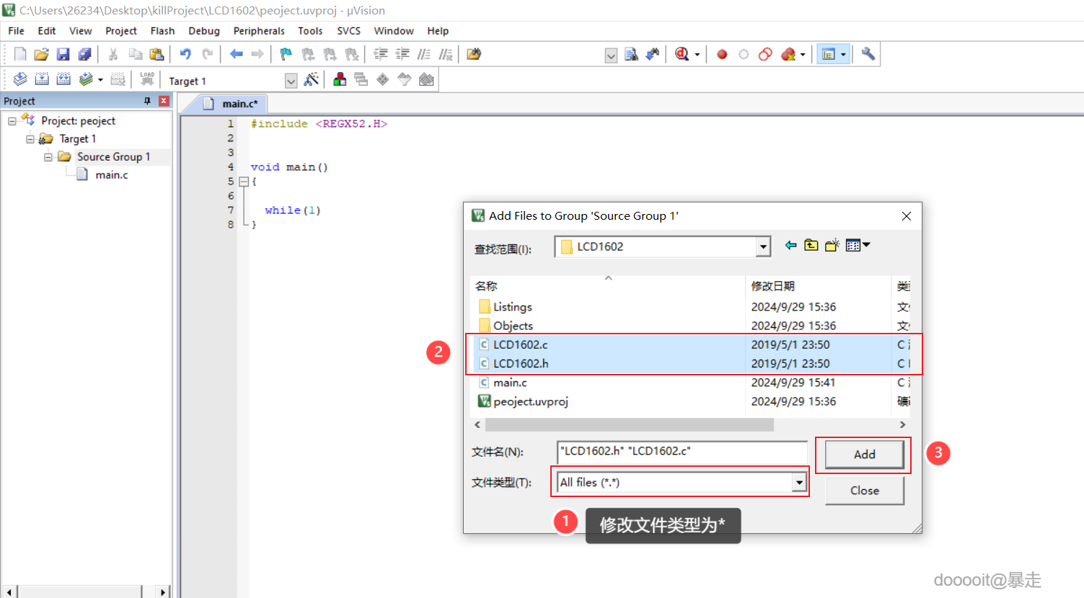Click the Download to flash LOAD icon
This screenshot has width=1084, height=598.
click(147, 79)
